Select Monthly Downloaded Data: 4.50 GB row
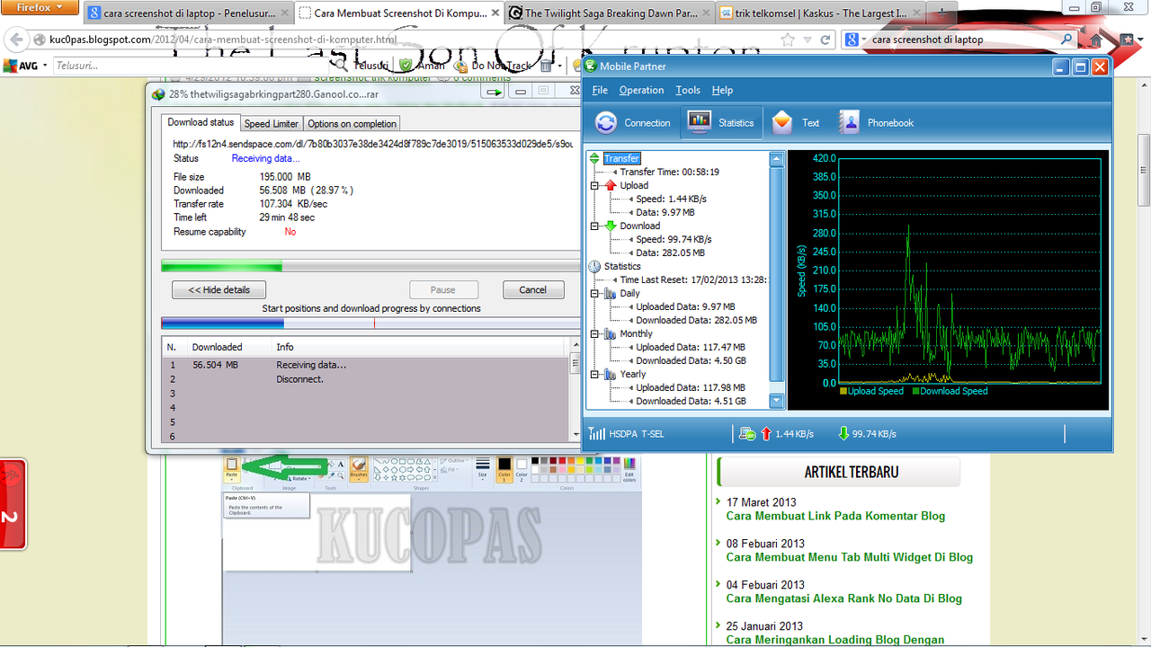 (691, 360)
